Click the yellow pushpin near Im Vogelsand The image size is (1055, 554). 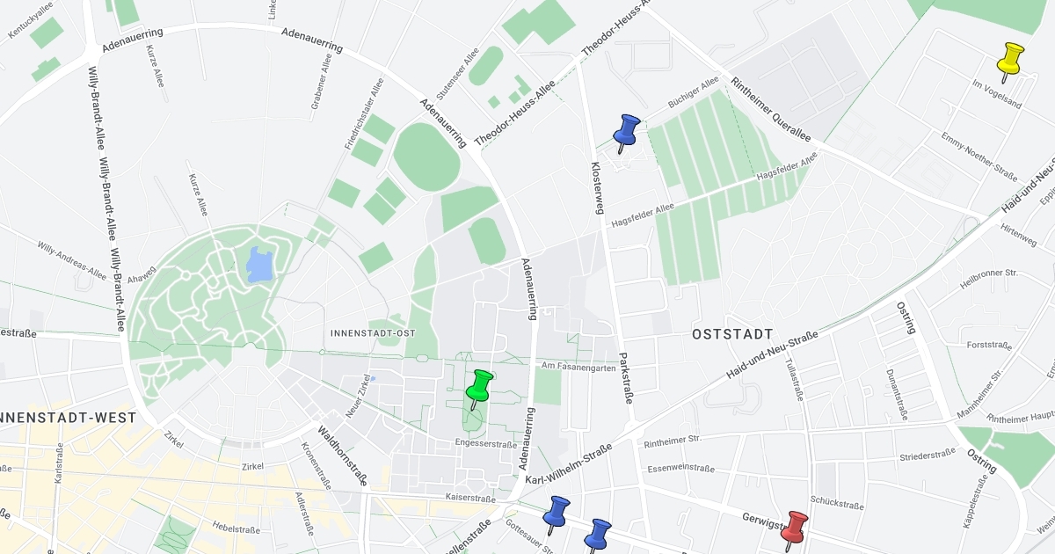click(x=1010, y=59)
